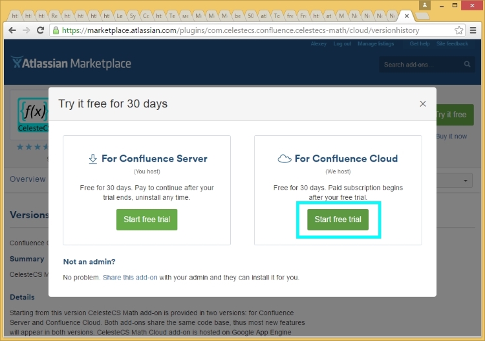Switch to the 'Le' browser tab
This screenshot has height=341, width=485.
point(120,16)
